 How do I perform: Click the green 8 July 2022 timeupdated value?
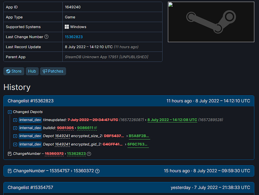coord(172,120)
